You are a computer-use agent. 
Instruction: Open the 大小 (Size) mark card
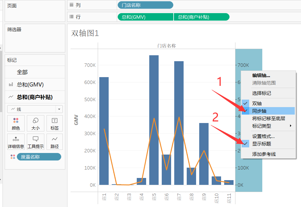(36, 123)
